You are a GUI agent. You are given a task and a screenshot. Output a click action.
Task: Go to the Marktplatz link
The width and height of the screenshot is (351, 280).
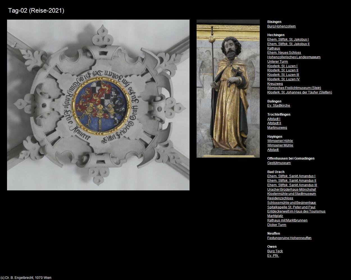click(x=275, y=216)
